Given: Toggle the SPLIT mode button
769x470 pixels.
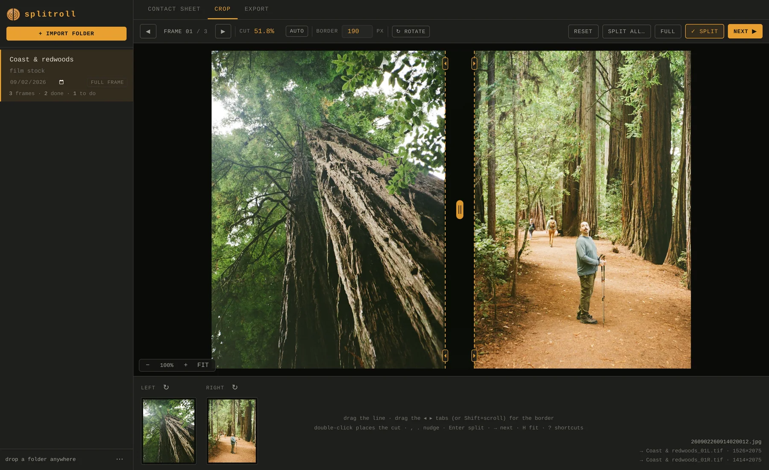Looking at the screenshot, I should click(704, 31).
